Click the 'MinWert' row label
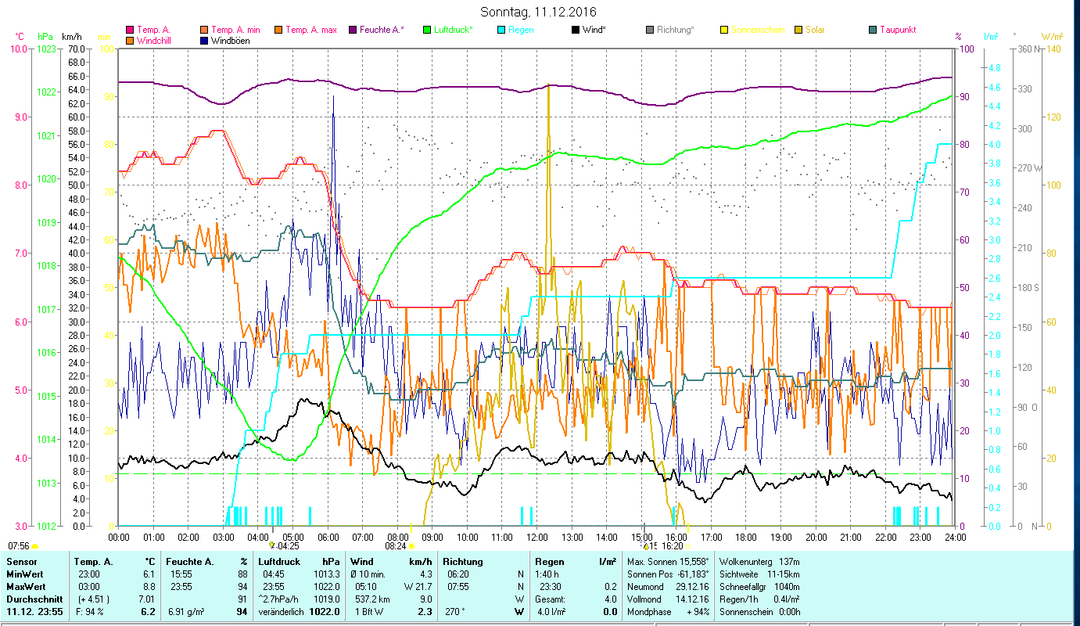Viewport: 1080px width, 626px height. tap(23, 574)
